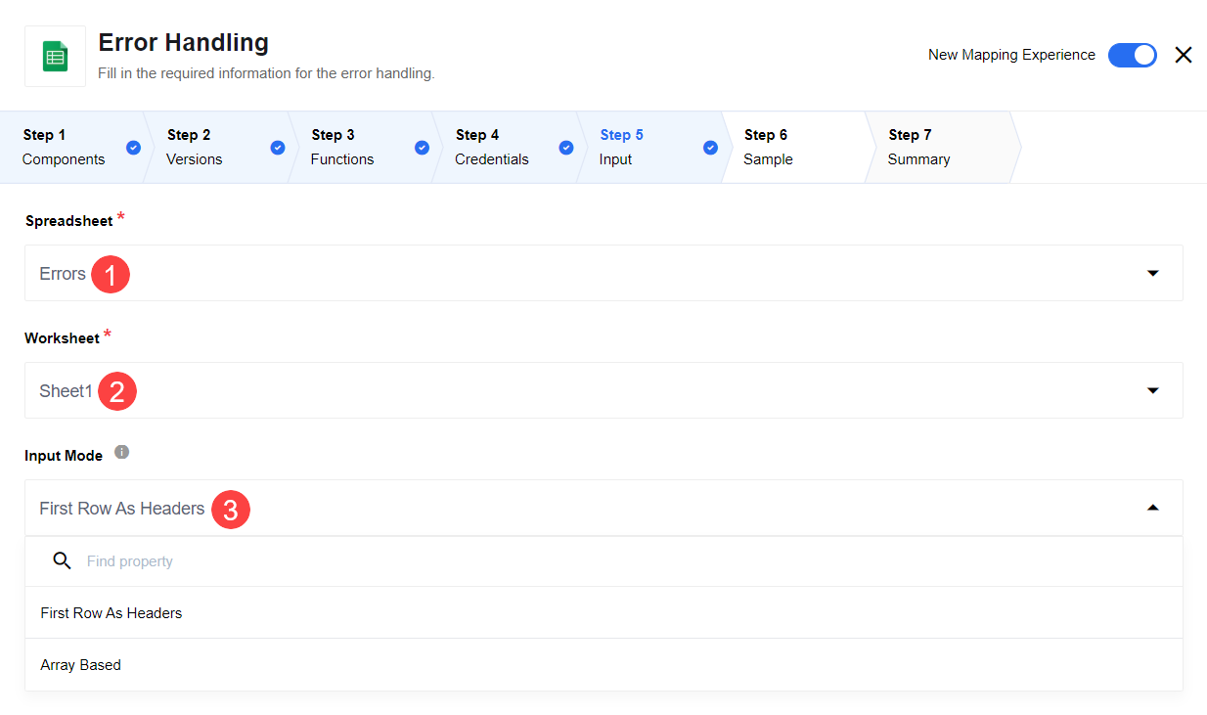
Task: Open the Worksheet dropdown arrow
Action: coord(1153,390)
